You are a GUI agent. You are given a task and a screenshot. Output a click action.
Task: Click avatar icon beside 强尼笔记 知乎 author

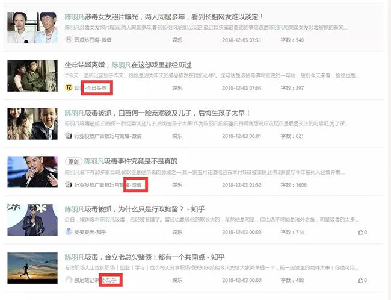point(69,280)
